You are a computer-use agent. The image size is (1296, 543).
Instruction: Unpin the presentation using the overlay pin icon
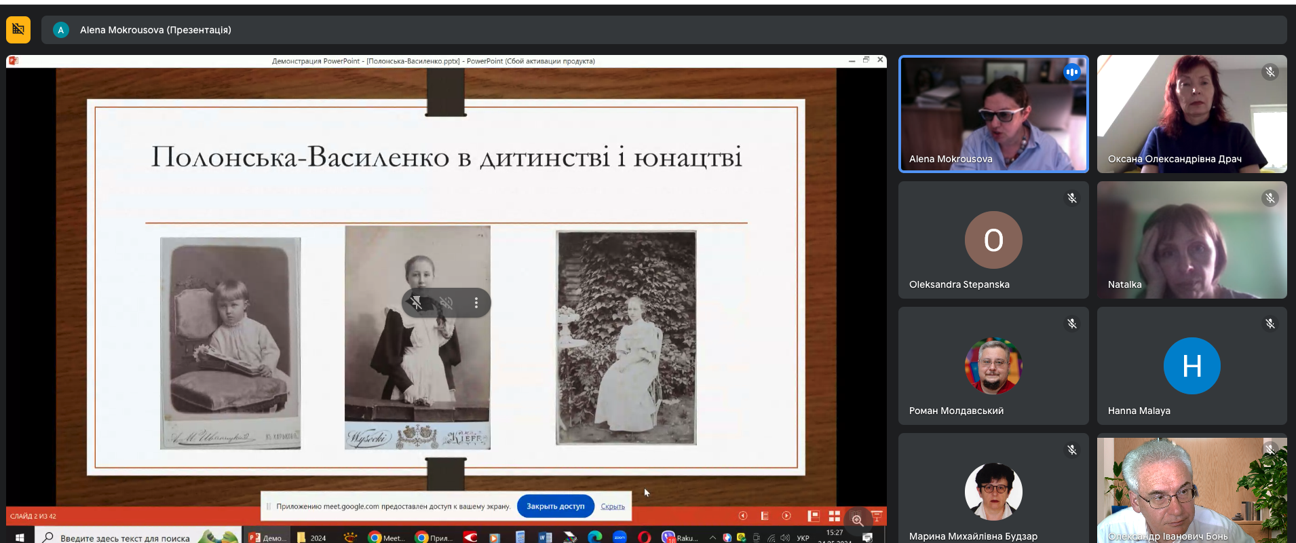tap(417, 303)
